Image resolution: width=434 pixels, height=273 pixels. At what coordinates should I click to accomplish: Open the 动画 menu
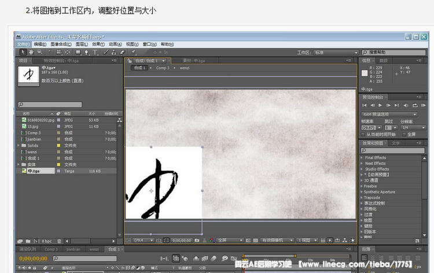pos(115,44)
